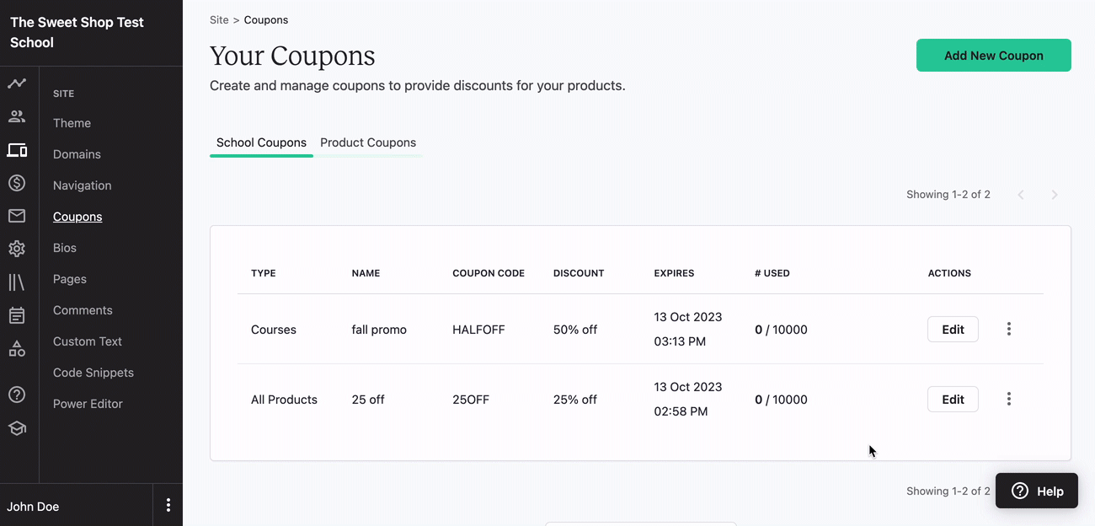
Task: Open settings with the gear icon
Action: 17,248
